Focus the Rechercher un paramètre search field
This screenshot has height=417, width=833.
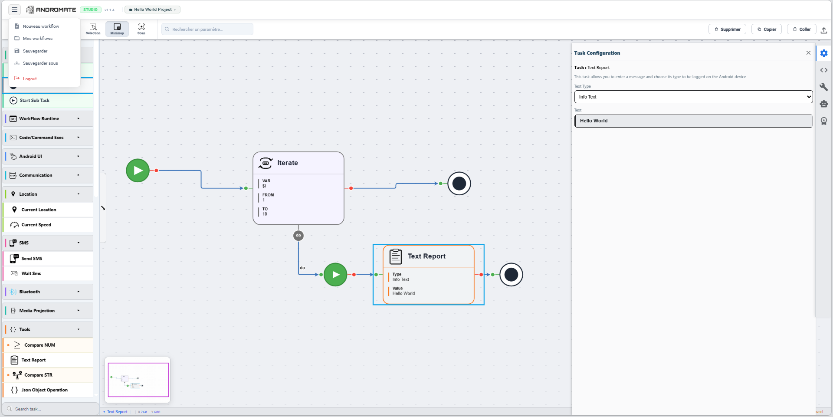[207, 30]
